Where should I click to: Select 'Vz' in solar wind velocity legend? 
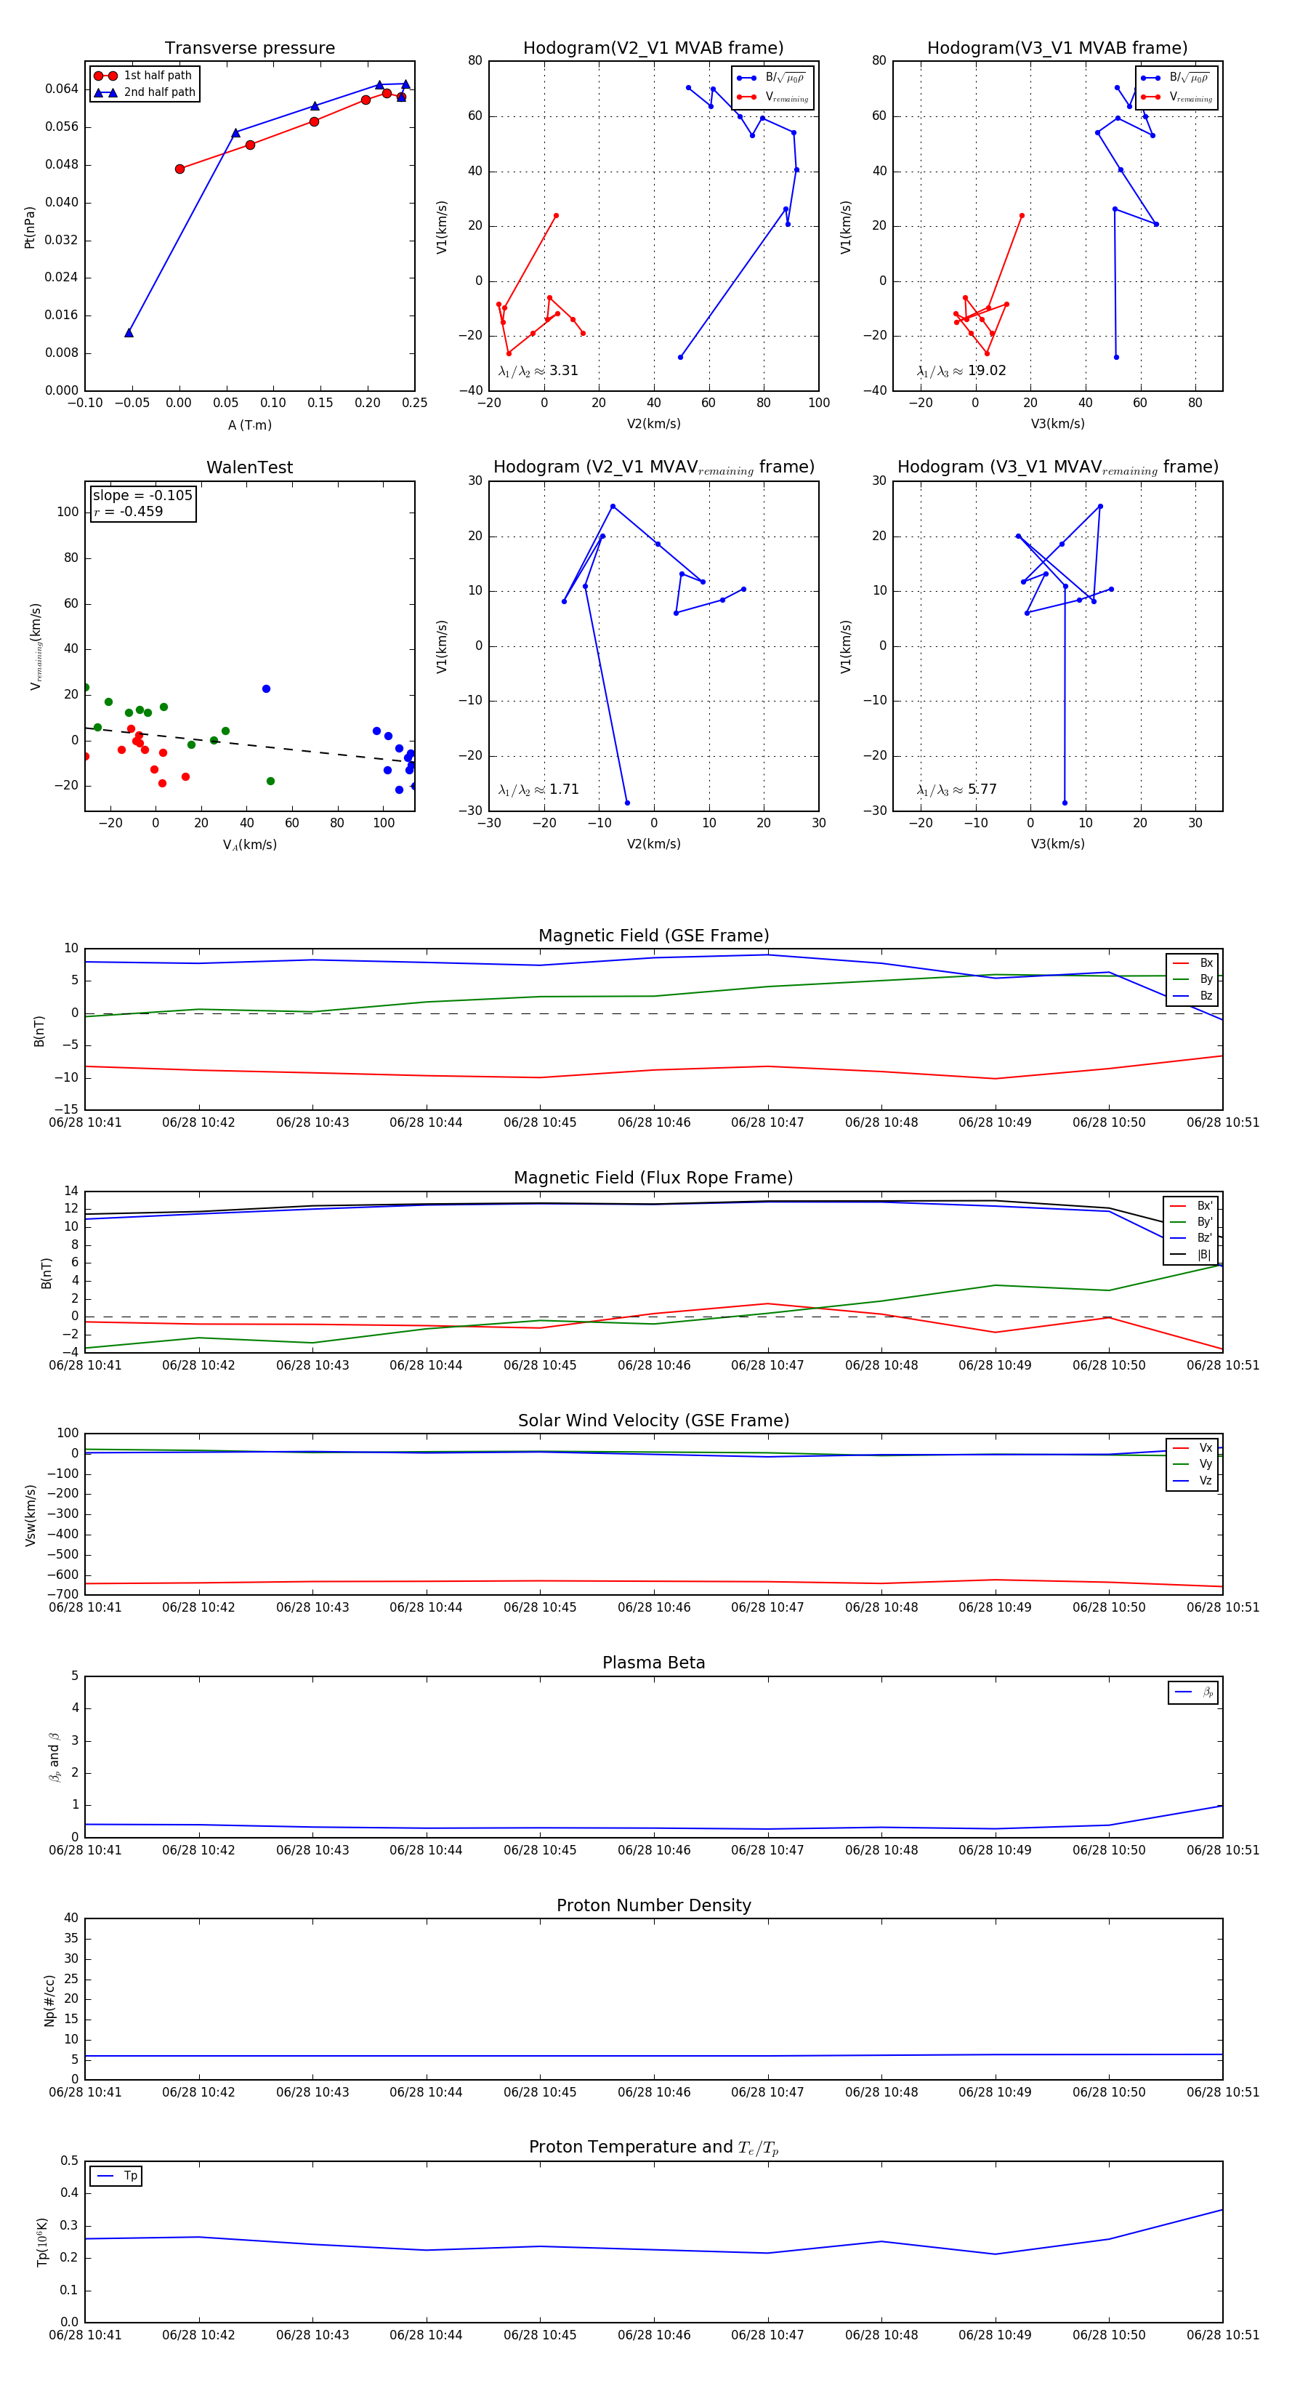point(1192,1481)
